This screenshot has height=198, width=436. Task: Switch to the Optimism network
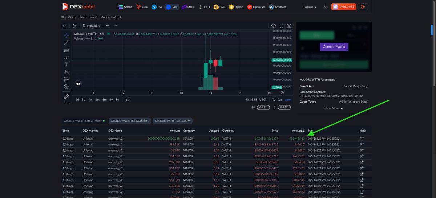coord(256,7)
